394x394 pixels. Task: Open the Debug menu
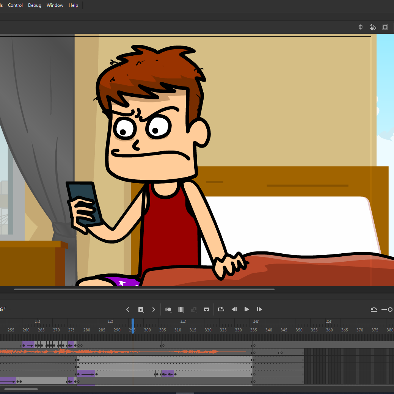(x=35, y=5)
